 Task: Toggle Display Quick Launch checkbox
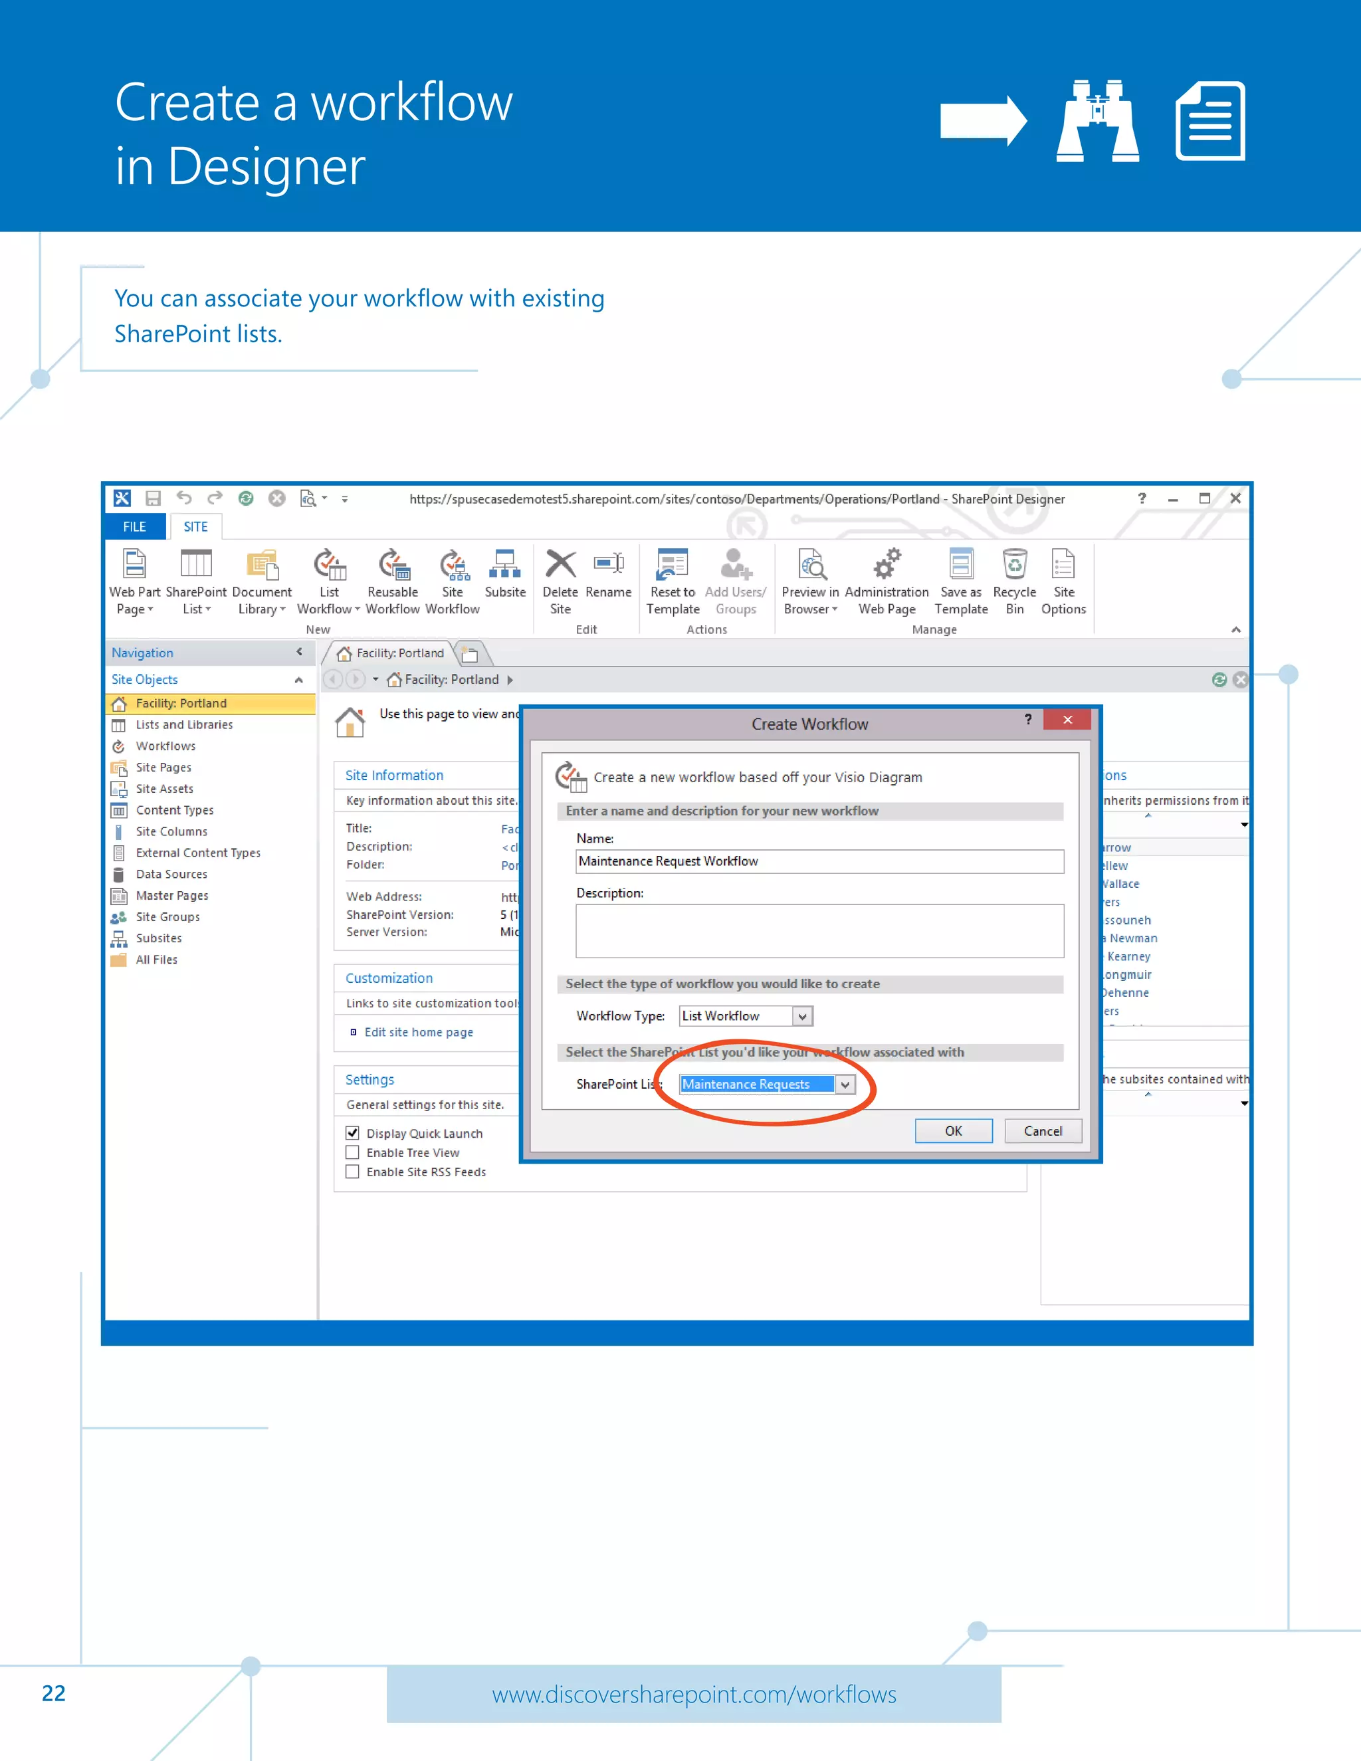[x=352, y=1133]
